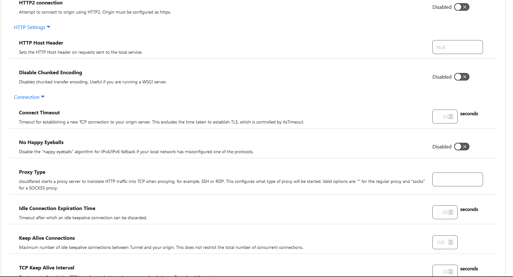The image size is (513, 277).
Task: Decrement Idle Connection Expiration Time value
Action: (451, 214)
